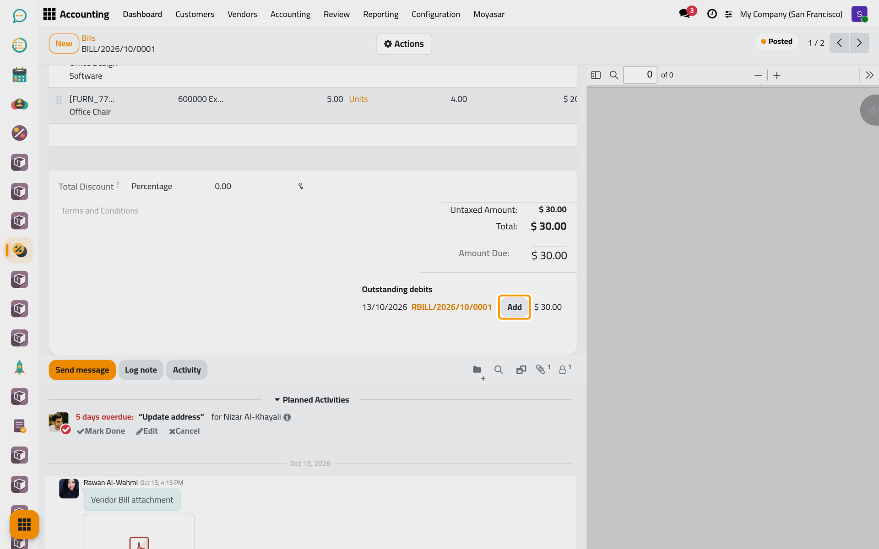Image resolution: width=879 pixels, height=549 pixels.
Task: Click the Log note button
Action: click(x=141, y=370)
